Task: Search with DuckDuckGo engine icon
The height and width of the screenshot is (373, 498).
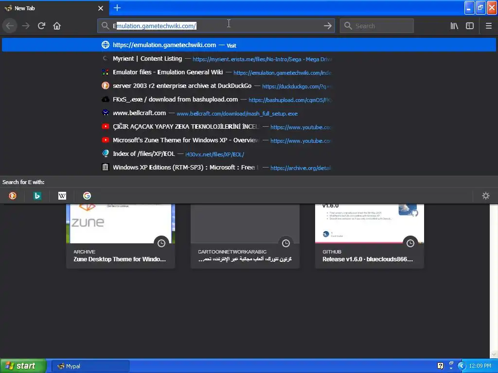Action: [12, 196]
